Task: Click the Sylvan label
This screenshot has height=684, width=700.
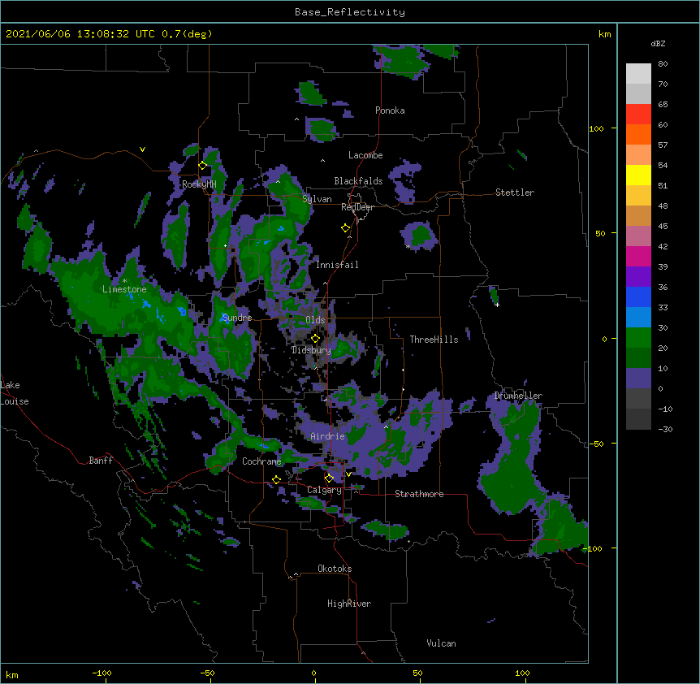Action: pos(317,199)
